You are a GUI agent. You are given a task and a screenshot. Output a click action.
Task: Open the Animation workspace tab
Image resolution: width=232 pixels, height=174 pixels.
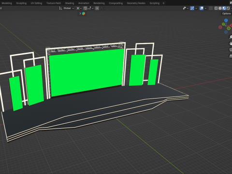pyautogui.click(x=84, y=3)
